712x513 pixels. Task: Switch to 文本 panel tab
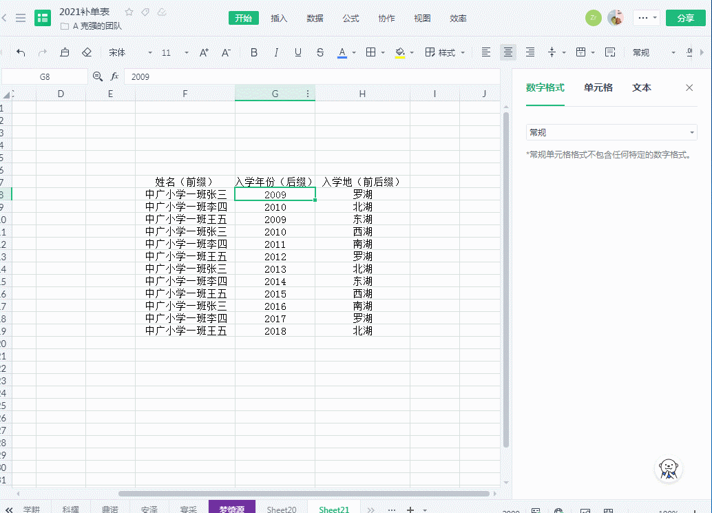click(x=642, y=87)
